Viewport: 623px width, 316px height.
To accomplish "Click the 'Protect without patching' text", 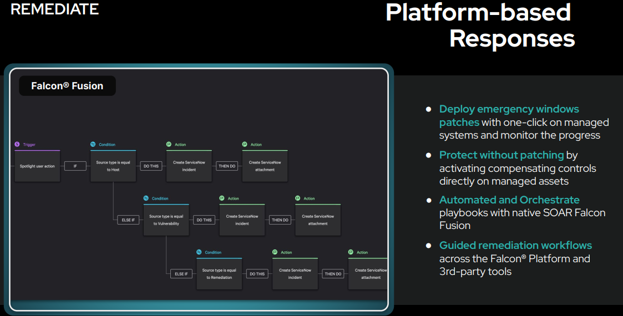I will coord(502,155).
